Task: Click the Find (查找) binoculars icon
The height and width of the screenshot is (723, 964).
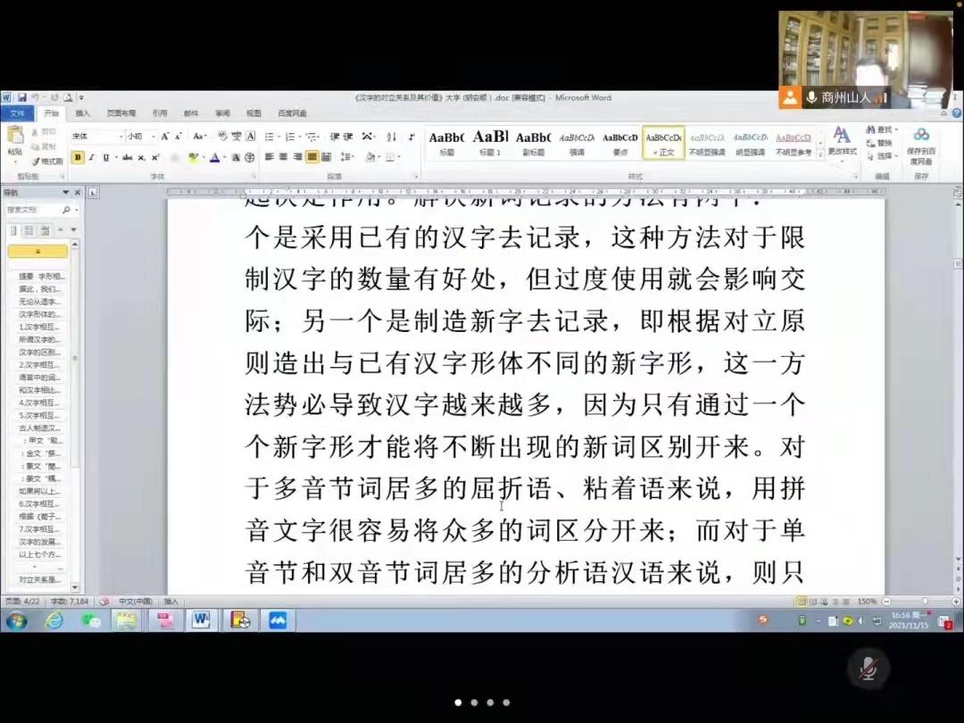Action: pos(871,130)
